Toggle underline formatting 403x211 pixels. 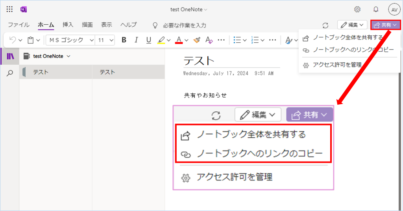pyautogui.click(x=148, y=40)
